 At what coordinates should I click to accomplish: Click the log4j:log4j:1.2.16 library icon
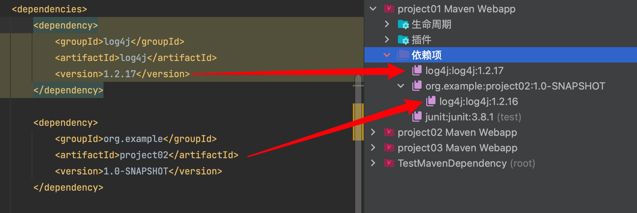[431, 101]
